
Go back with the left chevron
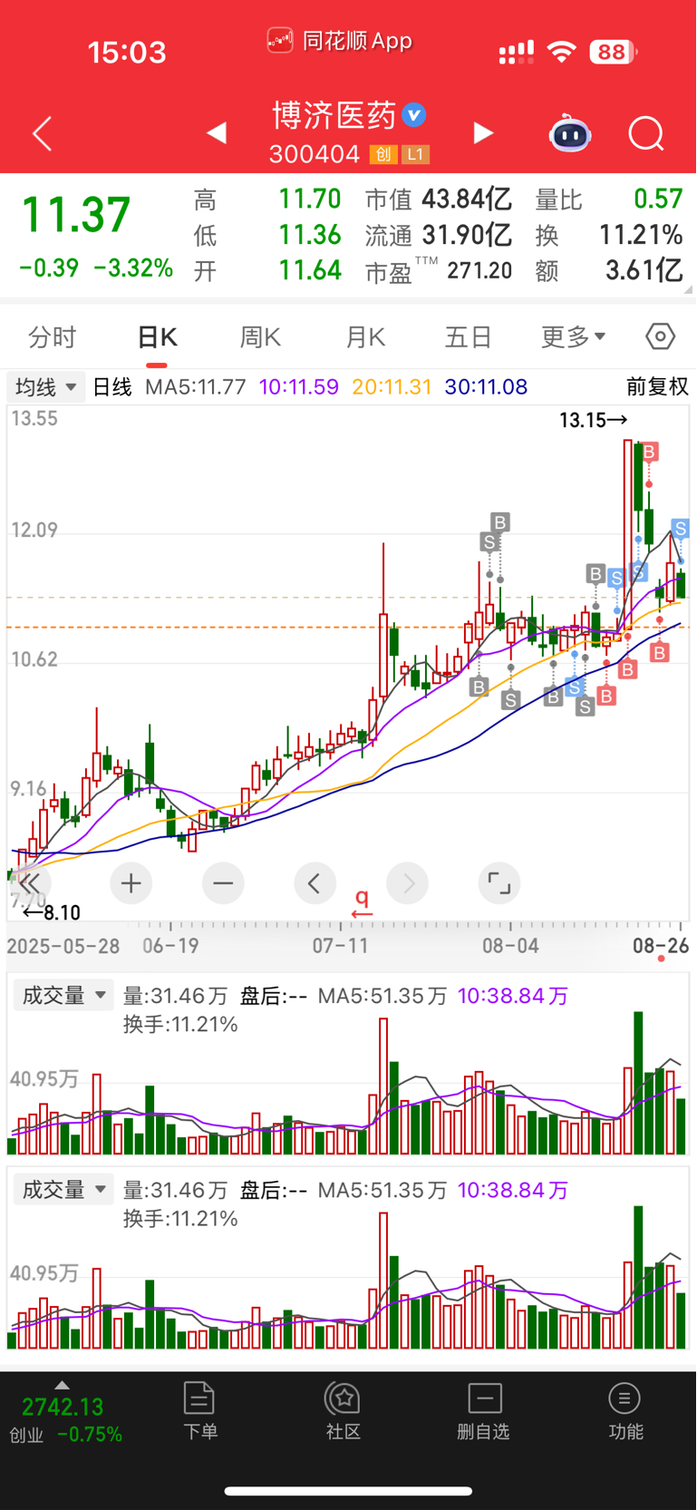coord(42,134)
